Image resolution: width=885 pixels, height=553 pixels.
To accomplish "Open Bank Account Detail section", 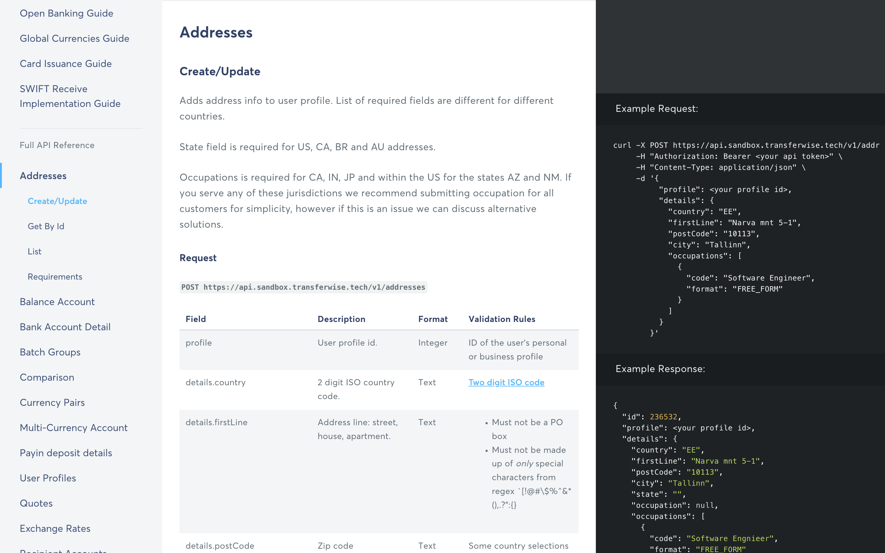I will [x=65, y=327].
